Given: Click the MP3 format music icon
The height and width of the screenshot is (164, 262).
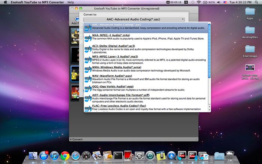Looking at the screenshot, I should 88,60.
